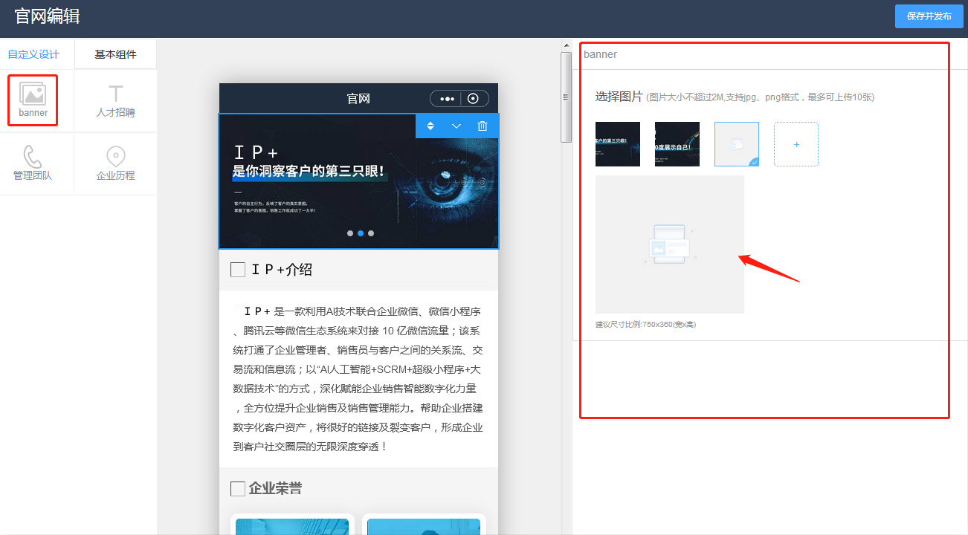This screenshot has width=968, height=535.
Task: Click the large placeholder image preview
Action: 669,244
